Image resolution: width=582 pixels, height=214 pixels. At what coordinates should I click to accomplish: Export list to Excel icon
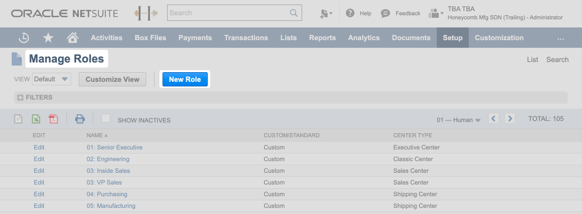pyautogui.click(x=36, y=119)
